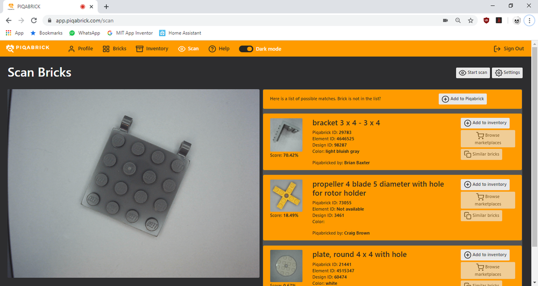Add bracket 3 x 4 to inventory
Viewport: 538px width, 286px height.
tap(485, 123)
